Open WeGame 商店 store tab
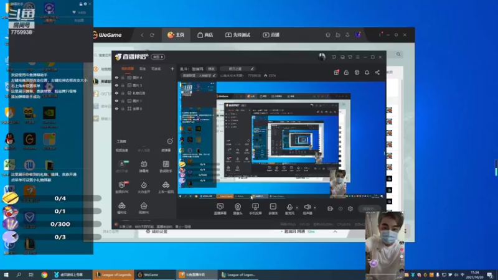The height and width of the screenshot is (280, 498). click(205, 35)
